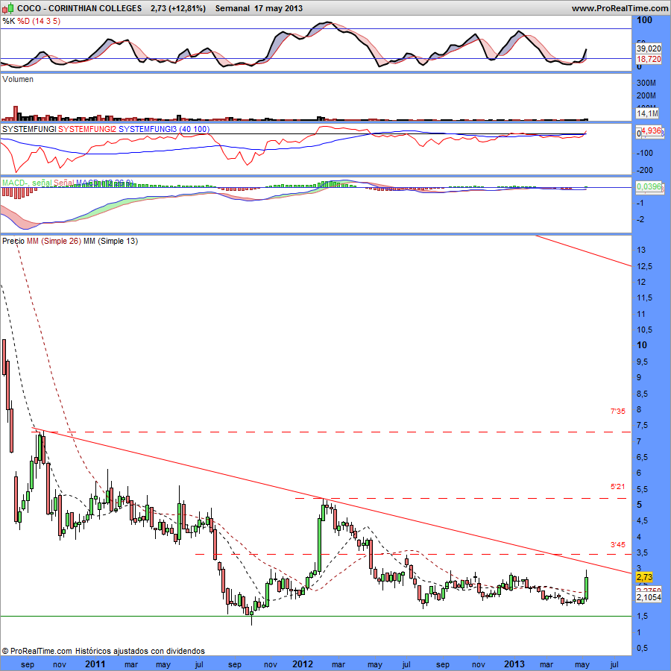
Task: Click the red 'MM (Simple 26)' moving average label
Action: 54,241
